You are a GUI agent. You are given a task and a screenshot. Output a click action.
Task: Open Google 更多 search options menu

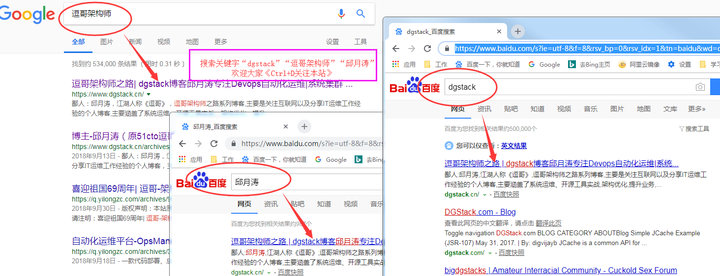221,42
